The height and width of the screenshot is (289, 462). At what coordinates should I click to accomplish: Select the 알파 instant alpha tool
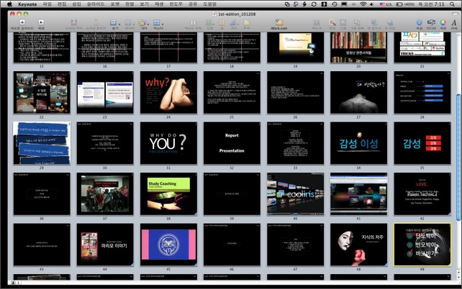click(x=332, y=24)
